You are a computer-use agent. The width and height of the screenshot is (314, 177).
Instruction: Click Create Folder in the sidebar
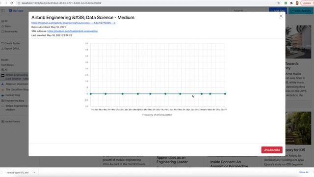click(x=11, y=43)
